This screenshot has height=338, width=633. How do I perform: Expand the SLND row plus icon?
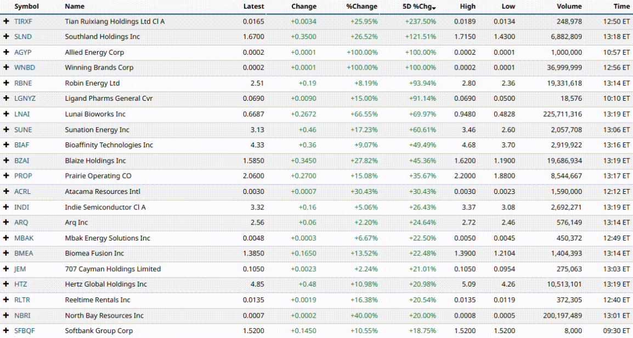click(x=6, y=37)
